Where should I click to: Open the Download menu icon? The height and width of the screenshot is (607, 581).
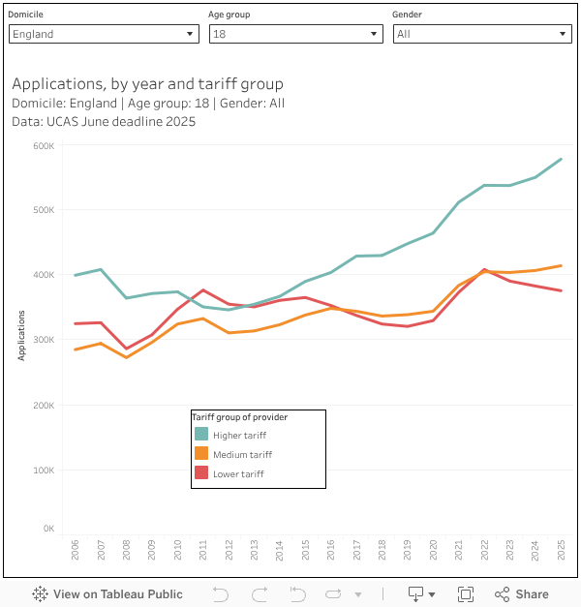(417, 594)
